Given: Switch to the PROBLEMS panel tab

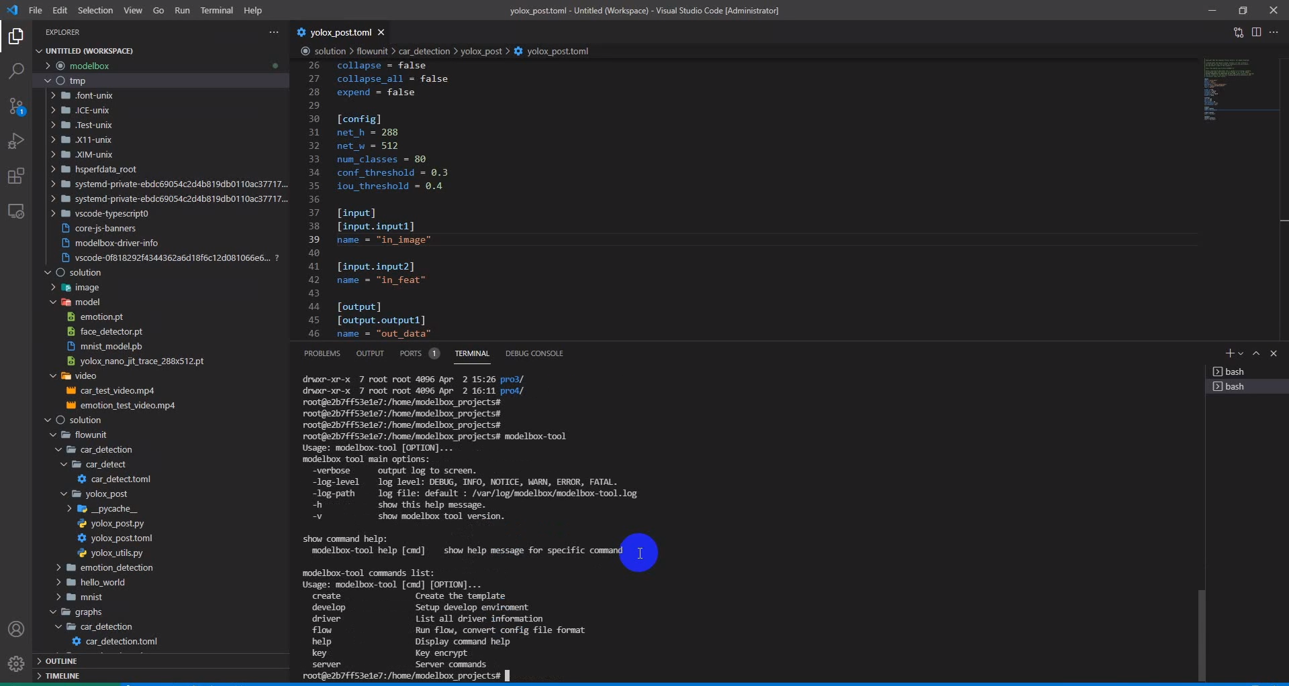Looking at the screenshot, I should (322, 353).
